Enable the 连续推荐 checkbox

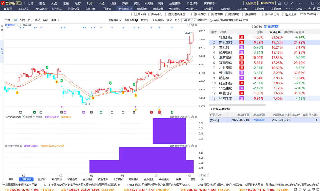(227, 14)
